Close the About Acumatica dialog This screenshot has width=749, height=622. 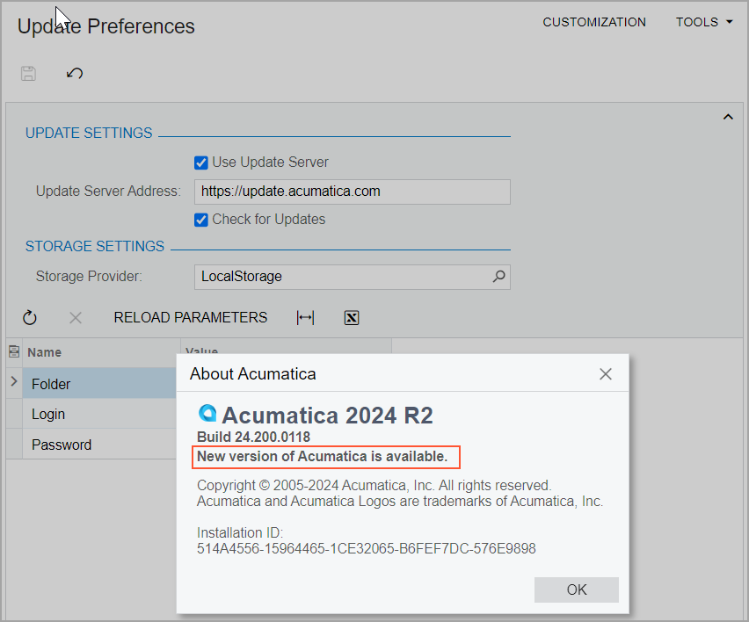(605, 374)
